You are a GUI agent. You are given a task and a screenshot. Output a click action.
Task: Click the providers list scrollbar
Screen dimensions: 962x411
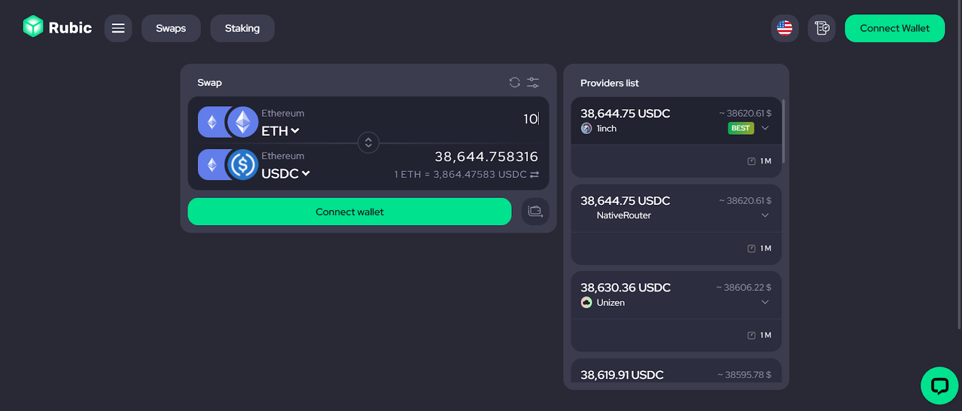point(783,132)
